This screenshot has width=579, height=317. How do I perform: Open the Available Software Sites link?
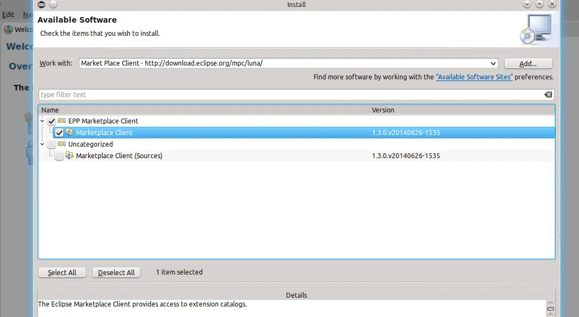tap(474, 77)
